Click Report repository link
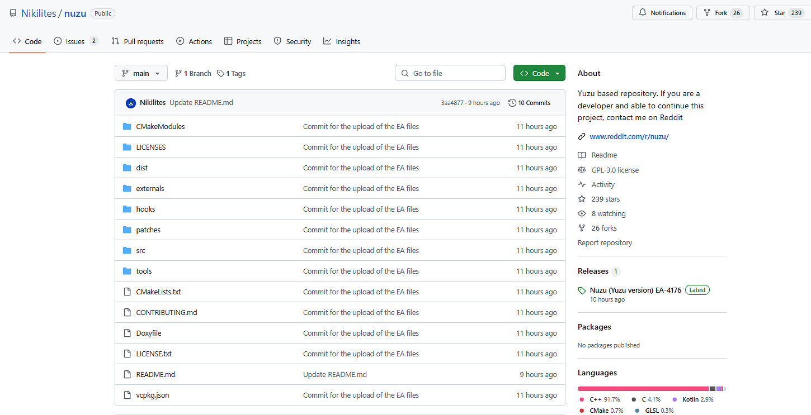Screen dimensions: 811x415 click(605, 243)
